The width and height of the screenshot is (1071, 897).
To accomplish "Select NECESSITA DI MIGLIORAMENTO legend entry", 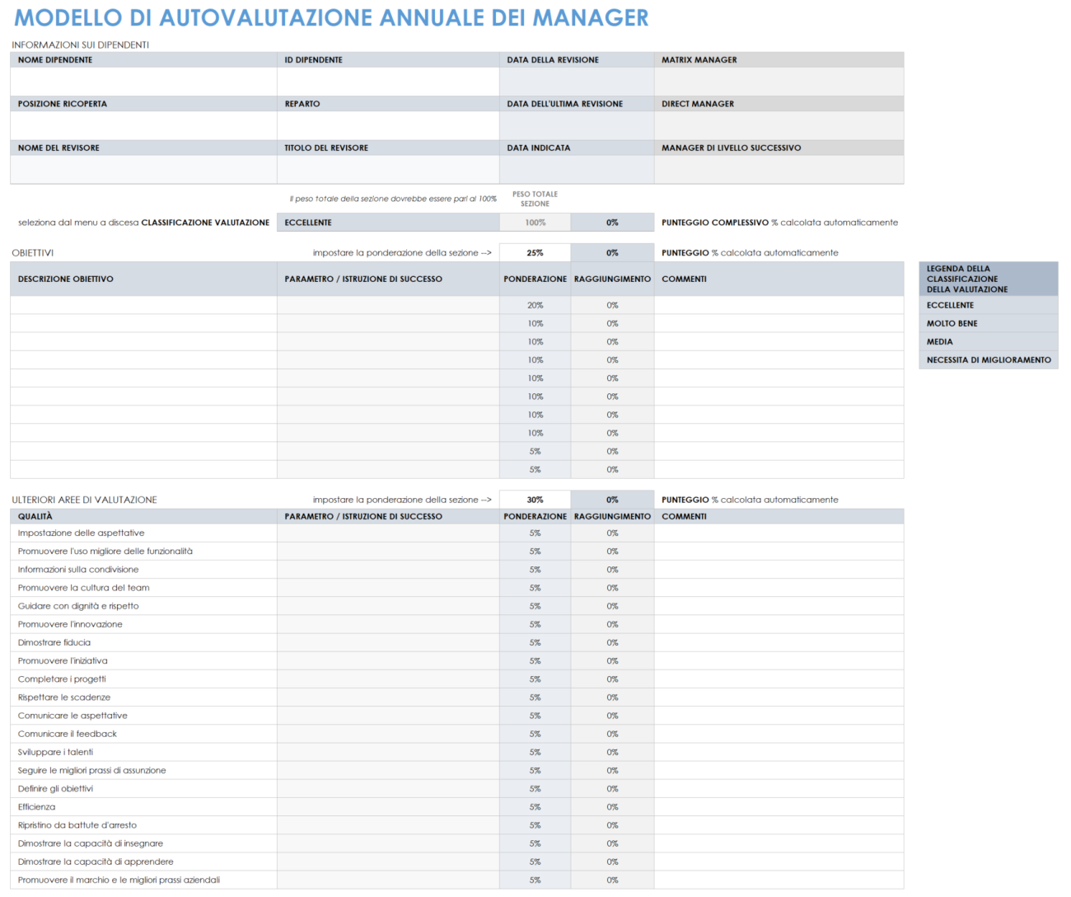I will pyautogui.click(x=987, y=359).
